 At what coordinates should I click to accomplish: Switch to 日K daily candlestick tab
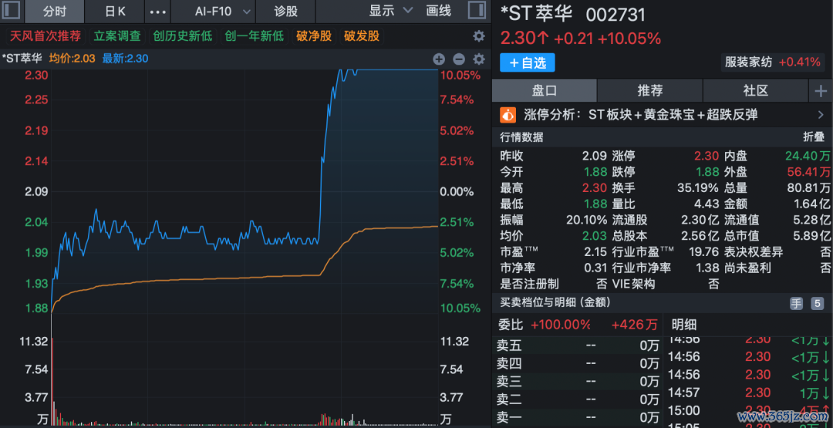[x=115, y=12]
